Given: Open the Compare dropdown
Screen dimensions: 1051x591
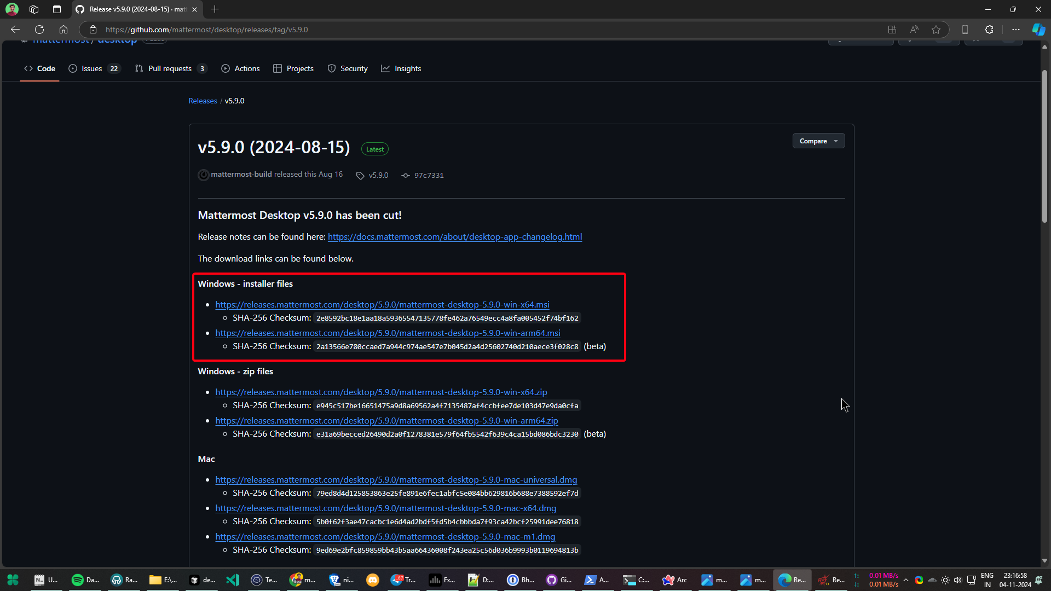Looking at the screenshot, I should (818, 141).
